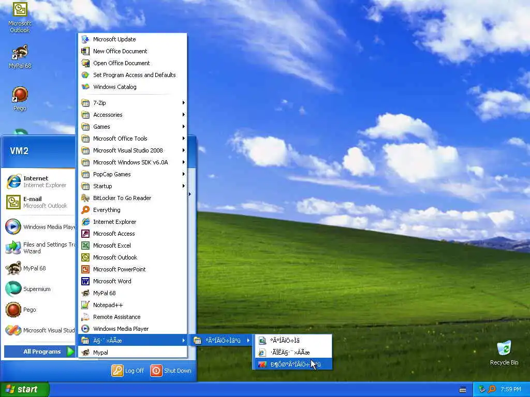Open Remote Assistance
Screen dimensions: 530x397
[132, 317]
